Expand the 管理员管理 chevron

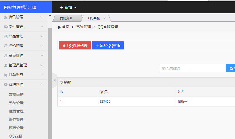(42, 65)
